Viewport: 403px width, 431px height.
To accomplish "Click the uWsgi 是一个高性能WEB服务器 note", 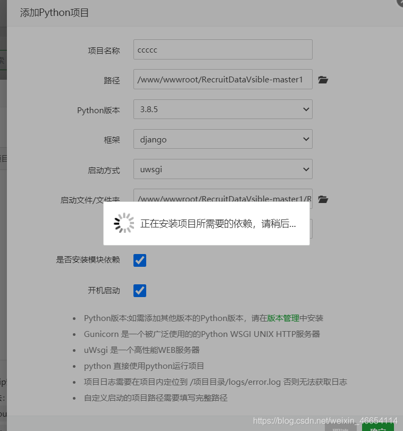I will [142, 350].
